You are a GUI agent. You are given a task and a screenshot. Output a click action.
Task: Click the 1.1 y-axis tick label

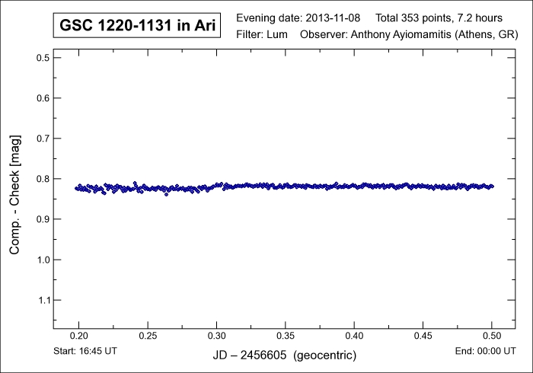43,301
